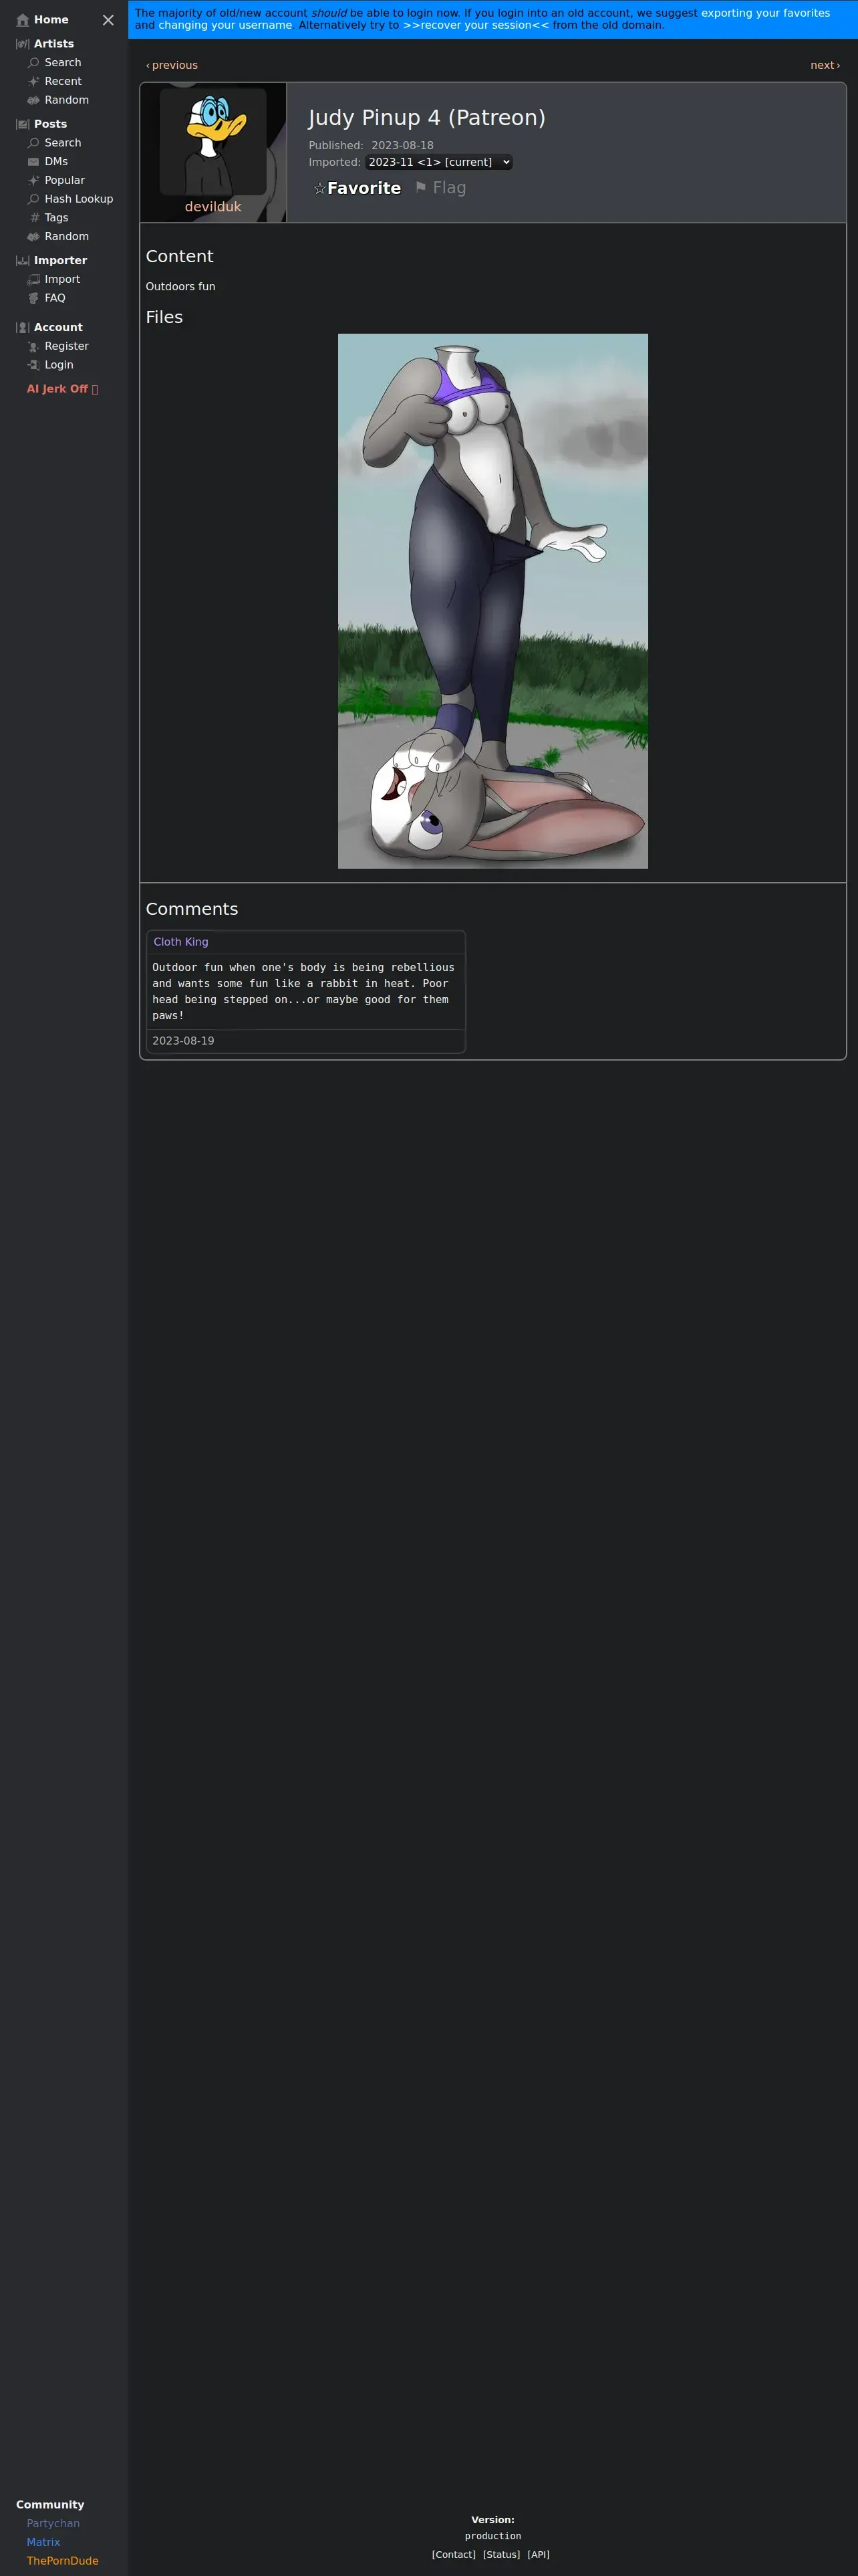
Task: Click the published date 2023-08-18
Action: (x=402, y=146)
